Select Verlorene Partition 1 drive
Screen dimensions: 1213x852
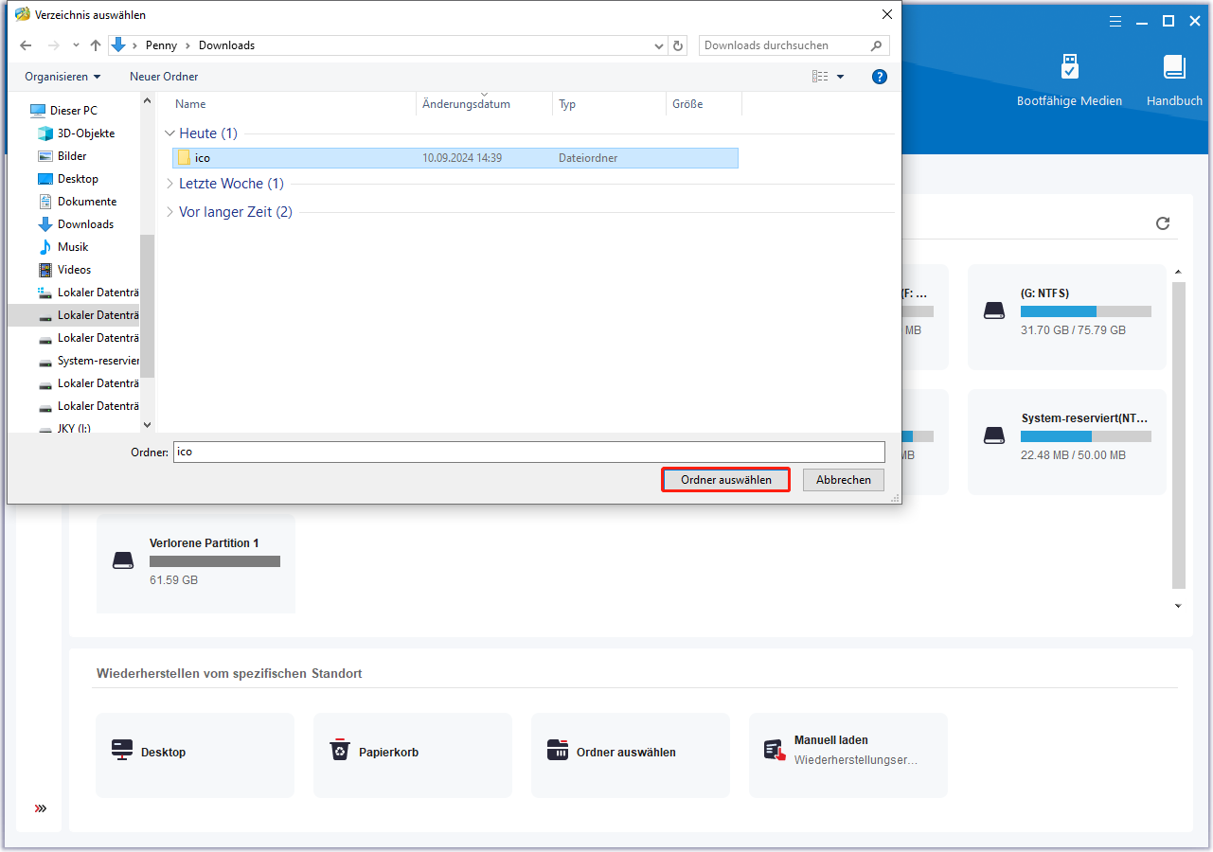196,565
